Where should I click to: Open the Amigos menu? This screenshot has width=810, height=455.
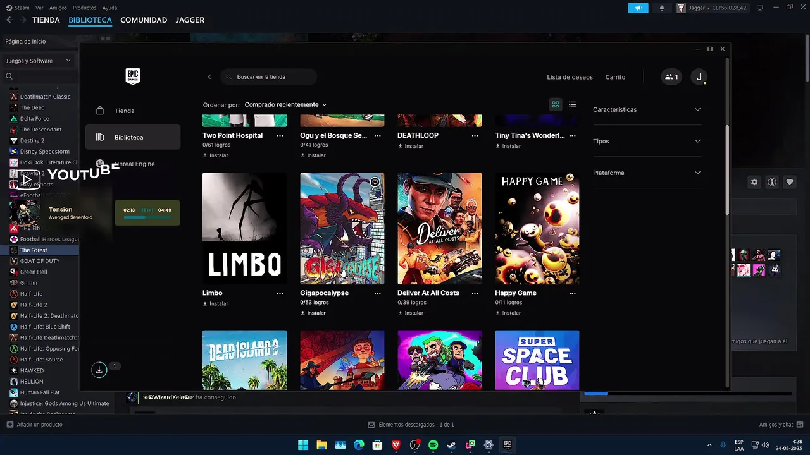58,8
